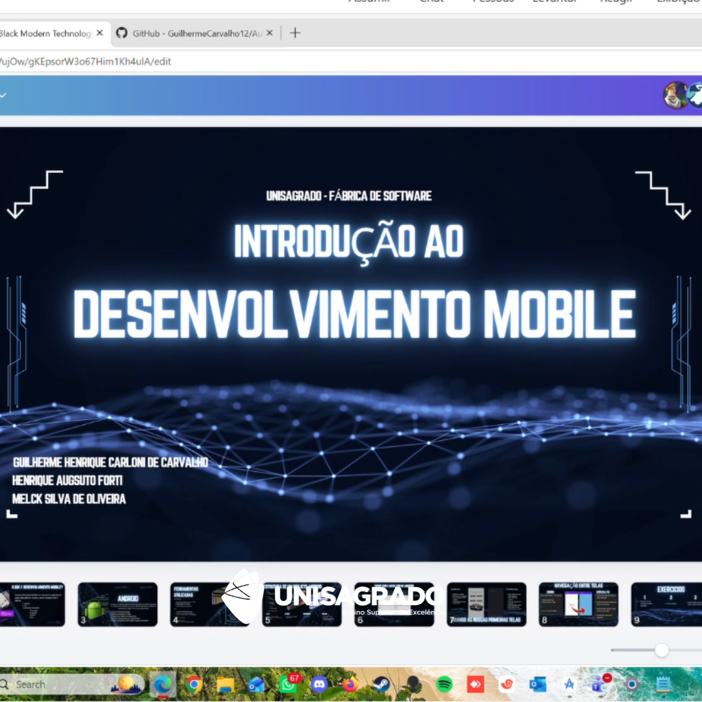Open Steam from the taskbar

382,684
